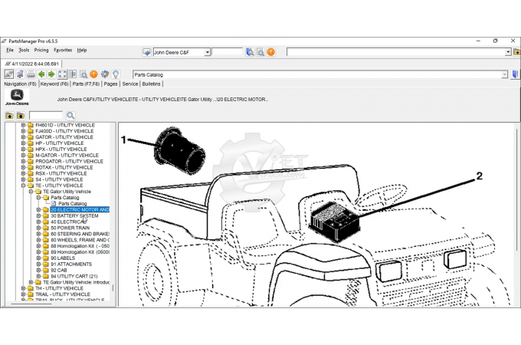The height and width of the screenshot is (345, 521).
Task: Click the folder up-arrow icon above tree
Action: point(10,116)
